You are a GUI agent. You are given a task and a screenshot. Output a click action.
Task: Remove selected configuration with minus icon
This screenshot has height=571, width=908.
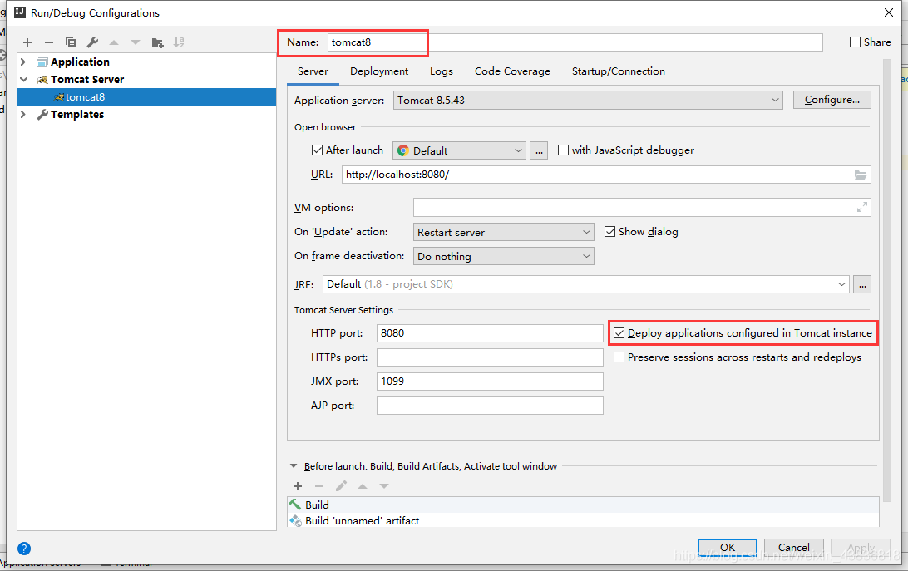coord(48,42)
